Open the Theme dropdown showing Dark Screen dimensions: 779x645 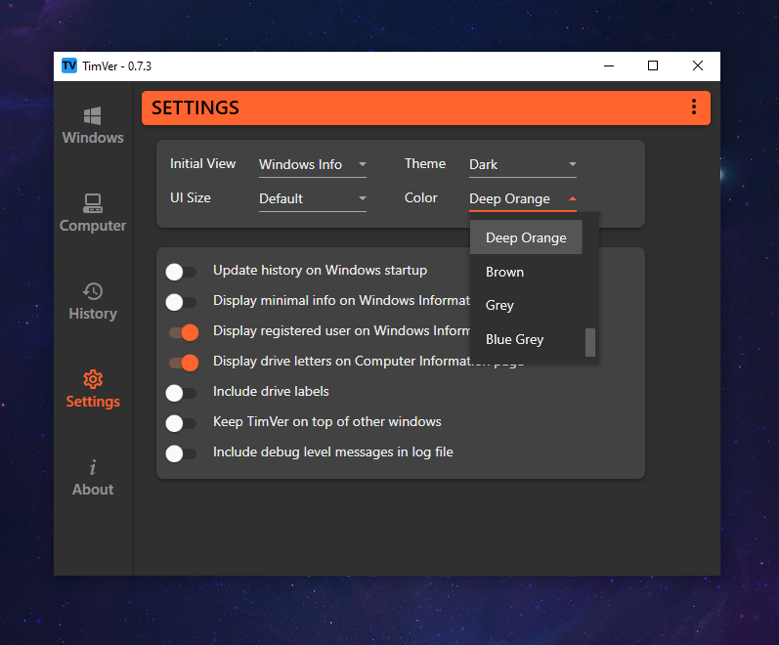[523, 164]
